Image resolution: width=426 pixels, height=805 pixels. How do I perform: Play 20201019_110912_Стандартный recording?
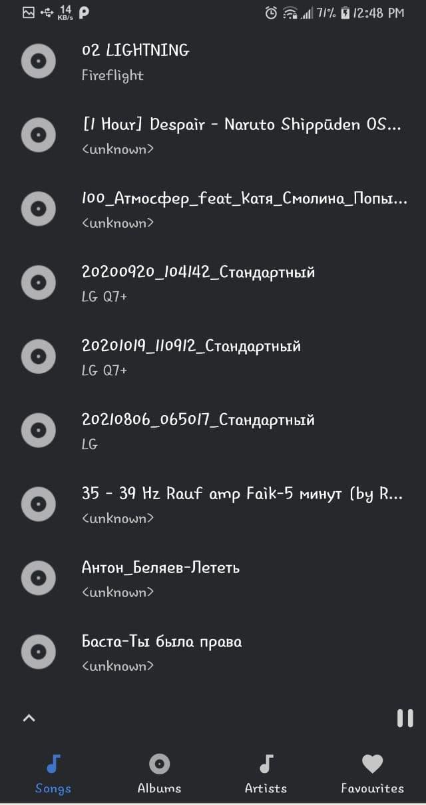coord(213,358)
